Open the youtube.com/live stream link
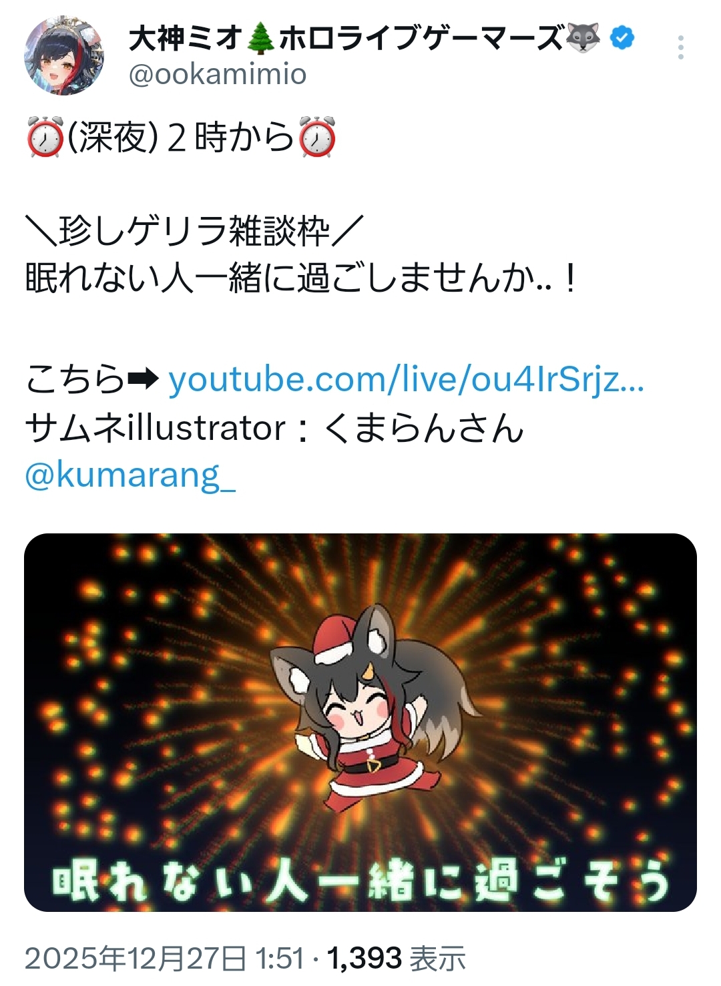The image size is (721, 986). point(406,379)
